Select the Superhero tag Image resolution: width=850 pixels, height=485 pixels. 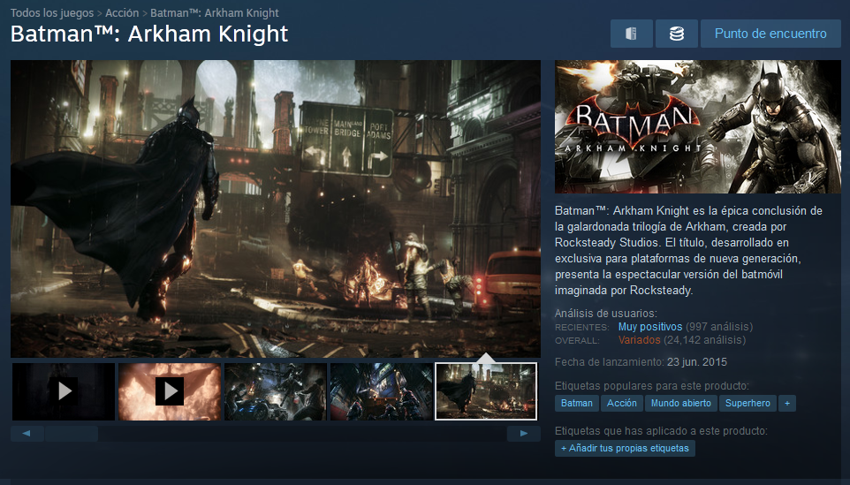(x=748, y=403)
